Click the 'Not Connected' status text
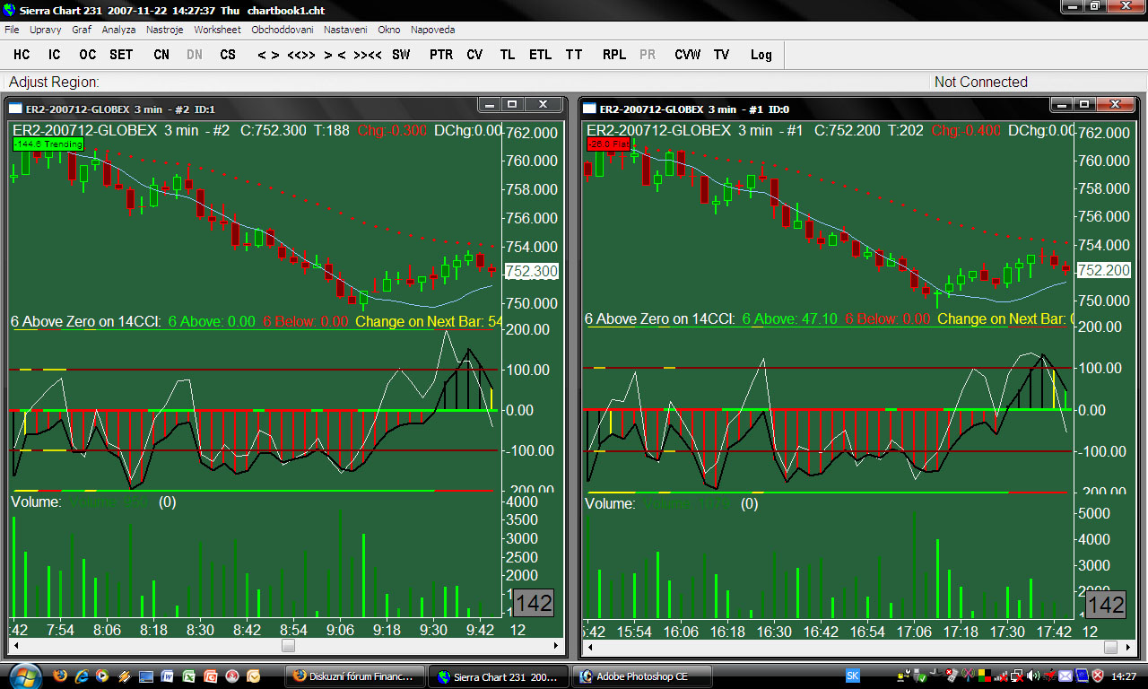The height and width of the screenshot is (689, 1148). pyautogui.click(x=981, y=82)
